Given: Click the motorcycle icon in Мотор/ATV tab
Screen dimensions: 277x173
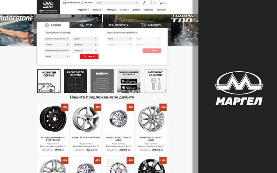Looking at the screenshot, I should pos(111,25).
